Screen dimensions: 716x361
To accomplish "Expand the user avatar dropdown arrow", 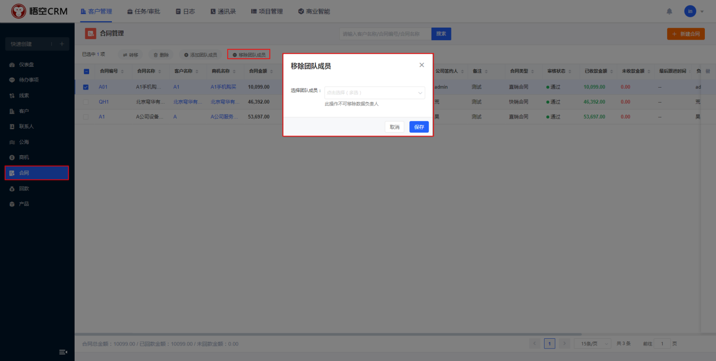I will 702,11.
